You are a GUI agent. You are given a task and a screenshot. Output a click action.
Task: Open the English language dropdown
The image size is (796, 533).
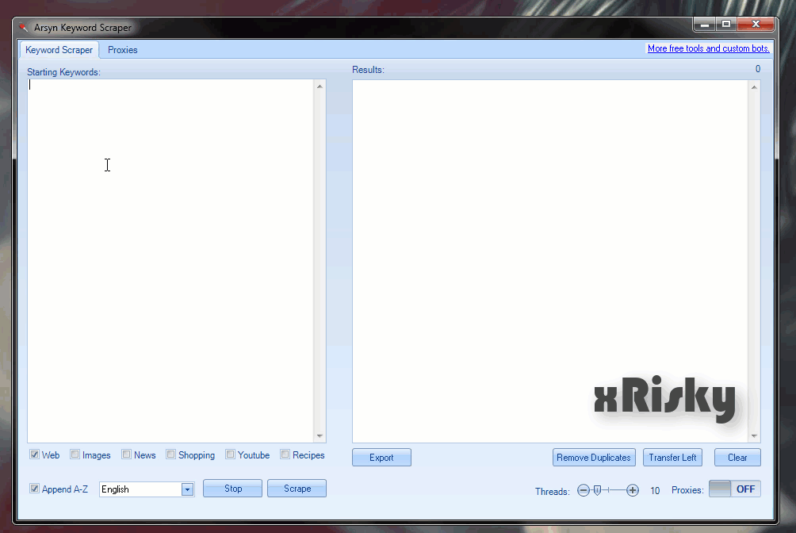point(187,489)
